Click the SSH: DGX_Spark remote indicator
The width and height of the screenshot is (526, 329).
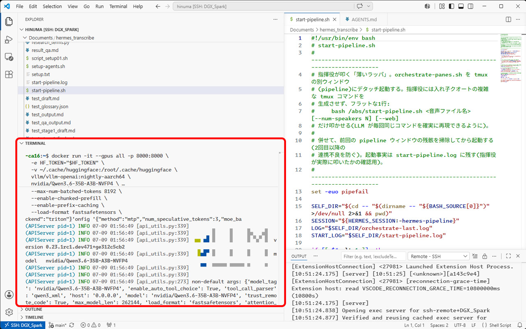(24, 325)
